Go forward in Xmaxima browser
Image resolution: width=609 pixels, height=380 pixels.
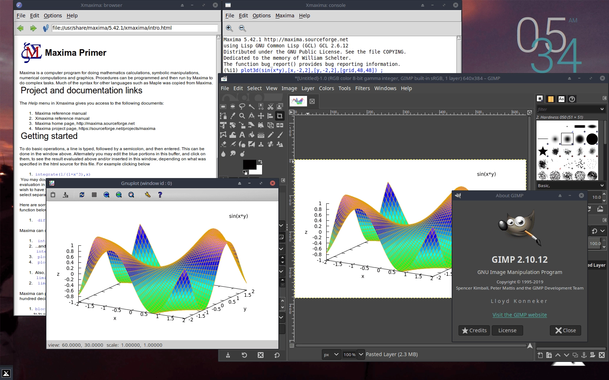click(x=33, y=28)
